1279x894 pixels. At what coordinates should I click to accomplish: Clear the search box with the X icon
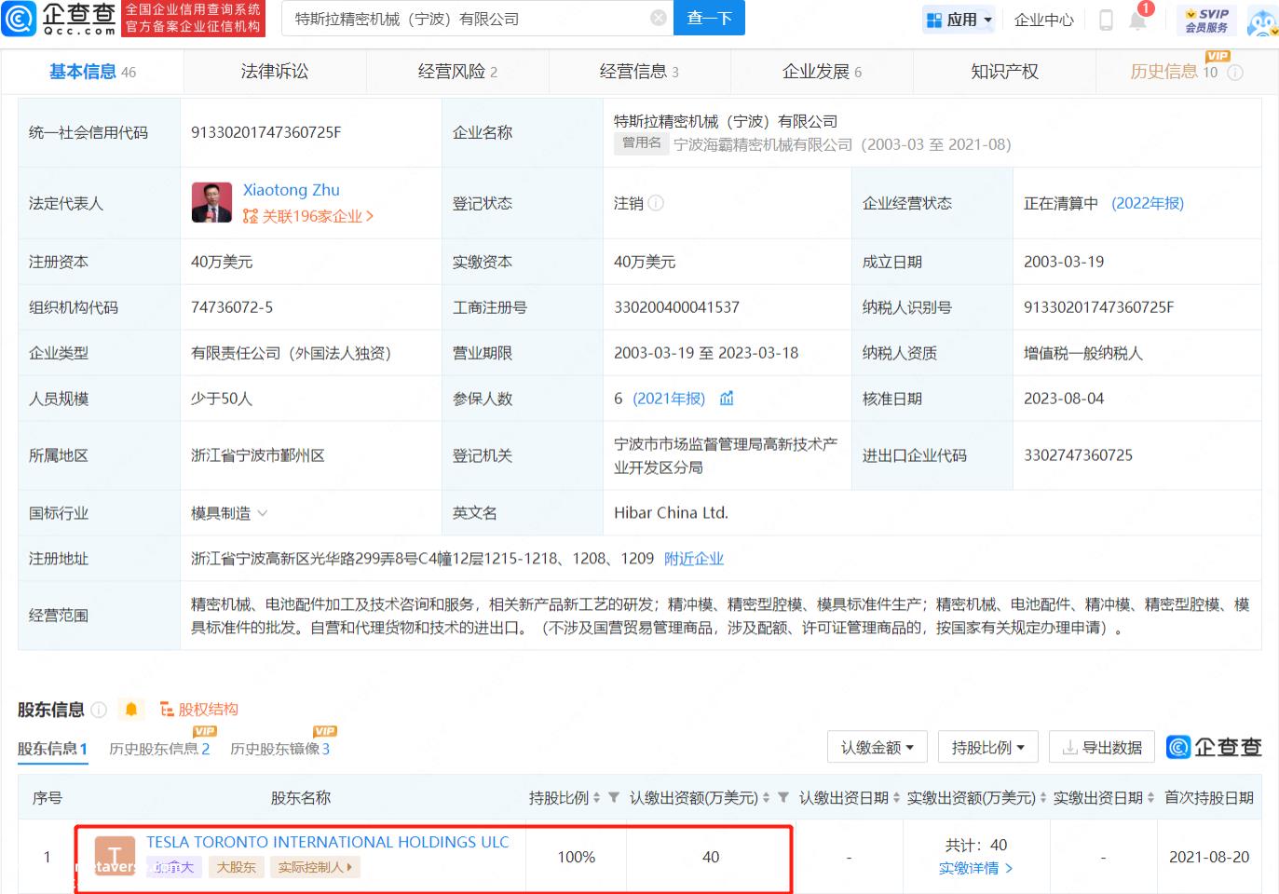point(659,18)
